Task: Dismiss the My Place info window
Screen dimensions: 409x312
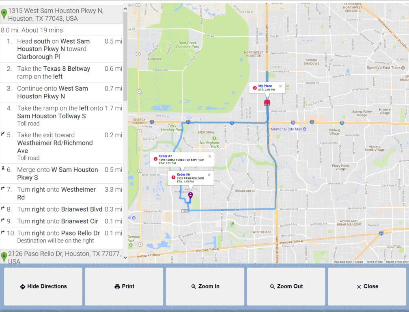Action: click(x=280, y=86)
